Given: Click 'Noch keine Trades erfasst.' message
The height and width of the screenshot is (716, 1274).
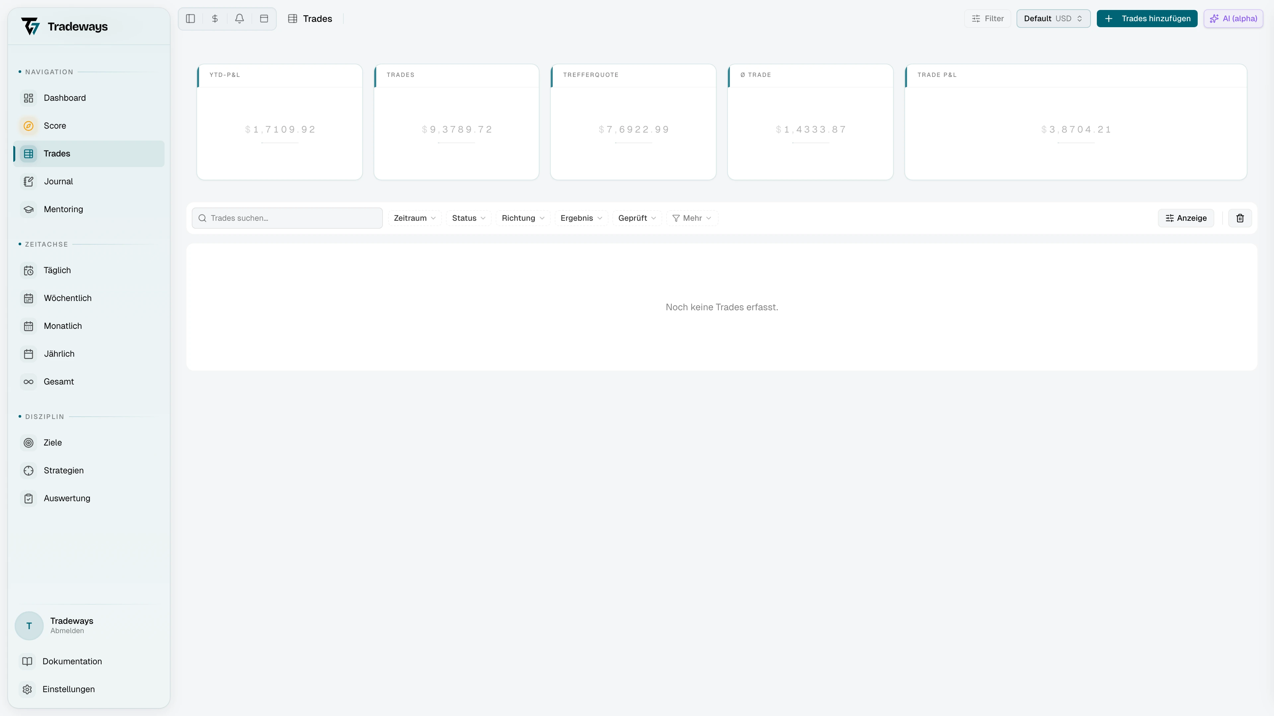Looking at the screenshot, I should tap(722, 307).
